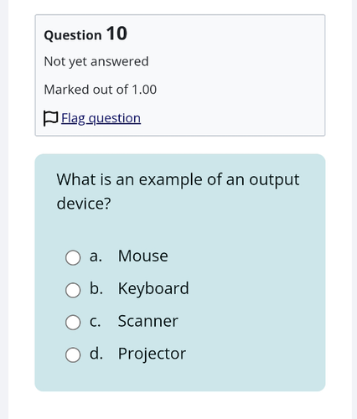Screen dimensions: 357x419
Task: Click the 'Marked out of 1.00' text
Action: coord(101,90)
